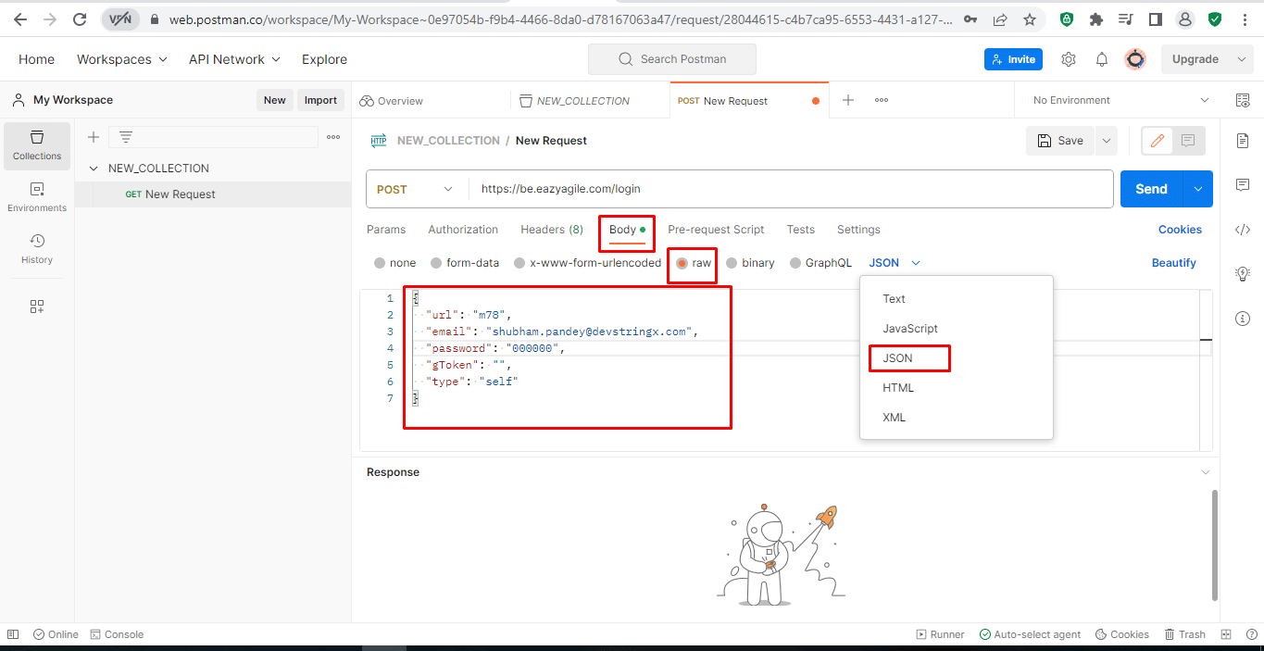Image resolution: width=1264 pixels, height=651 pixels.
Task: Choose HTML from the format menu
Action: (957, 388)
